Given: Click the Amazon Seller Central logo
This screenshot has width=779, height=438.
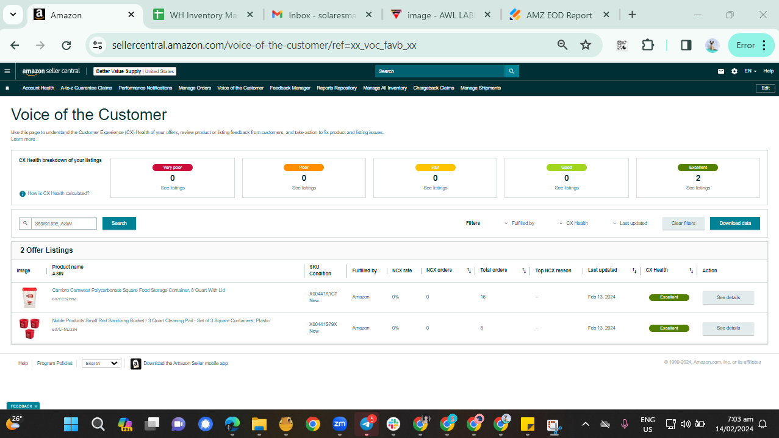Looking at the screenshot, I should click(51, 71).
